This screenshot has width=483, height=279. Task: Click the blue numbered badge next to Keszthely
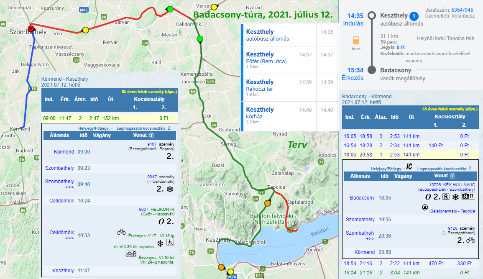tap(414, 16)
